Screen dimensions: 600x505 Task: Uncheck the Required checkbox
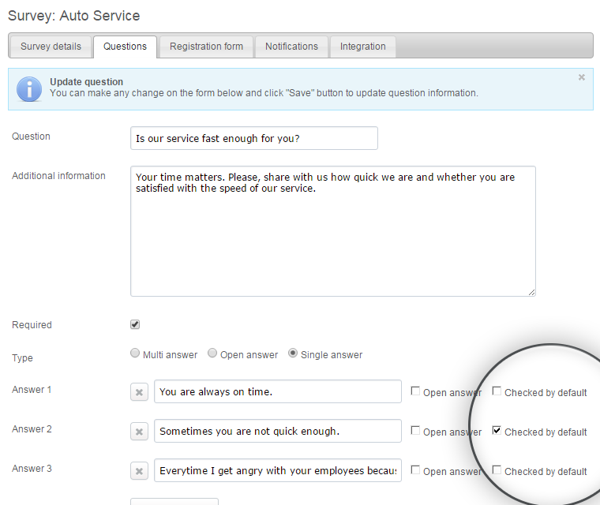point(135,324)
